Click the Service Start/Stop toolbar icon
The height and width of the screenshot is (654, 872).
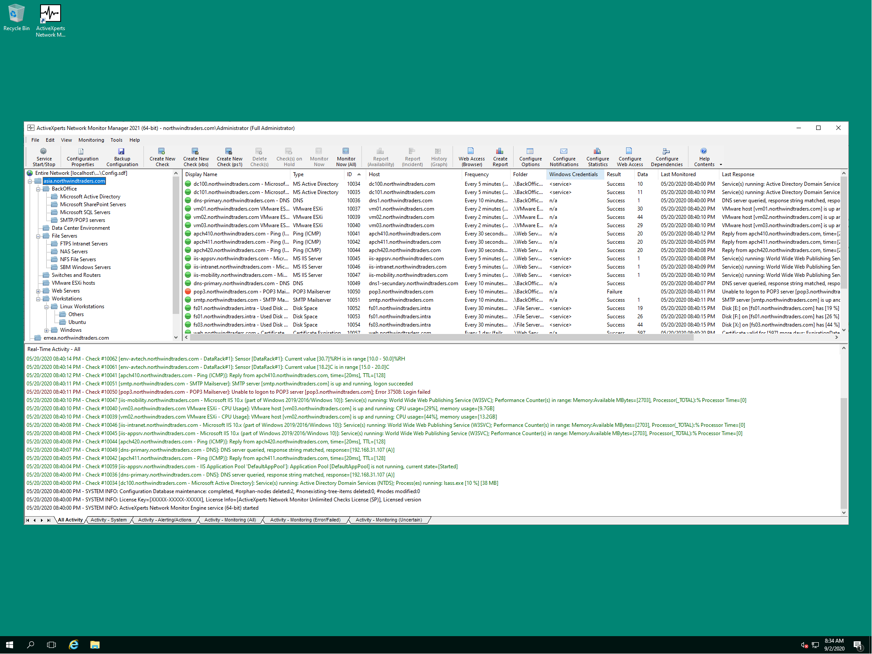coord(44,157)
